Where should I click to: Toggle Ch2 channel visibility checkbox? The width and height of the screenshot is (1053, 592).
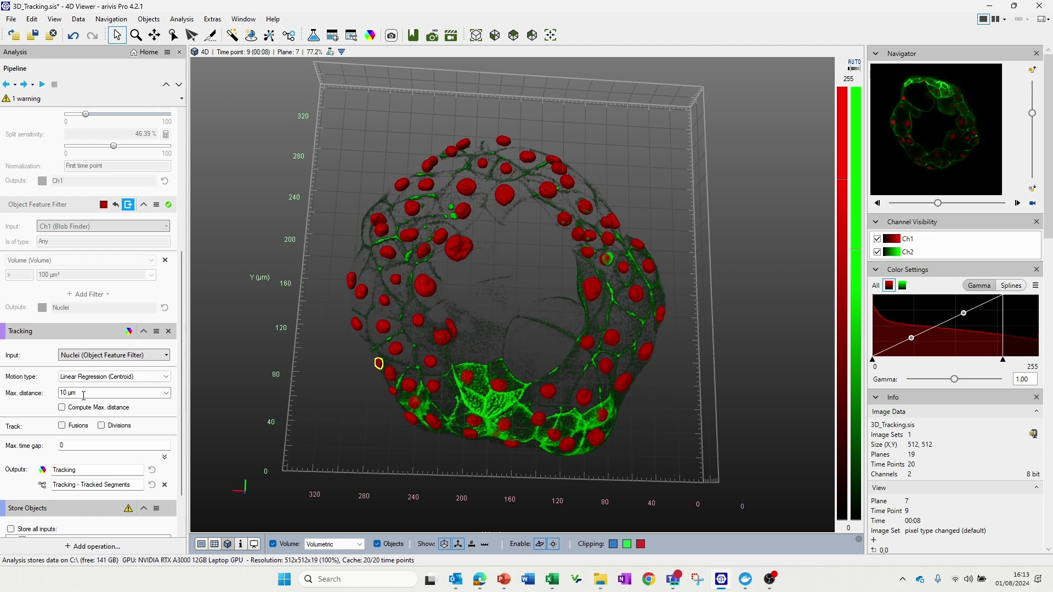(x=877, y=252)
